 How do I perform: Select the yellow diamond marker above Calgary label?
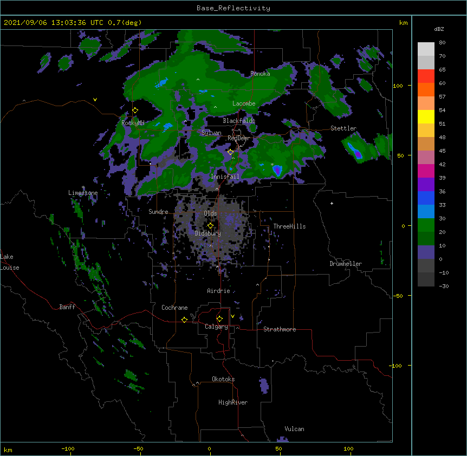(219, 319)
